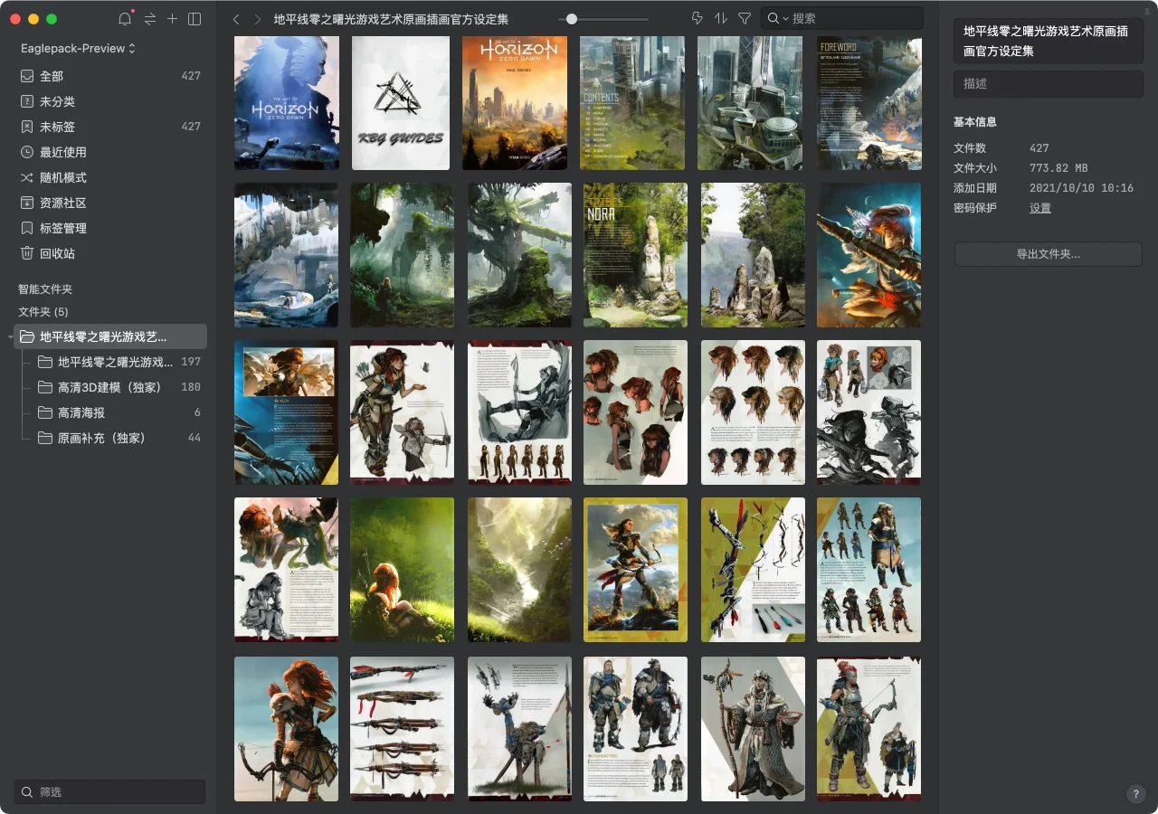
Task: Select 全部 in the sidebar
Action: click(x=109, y=76)
